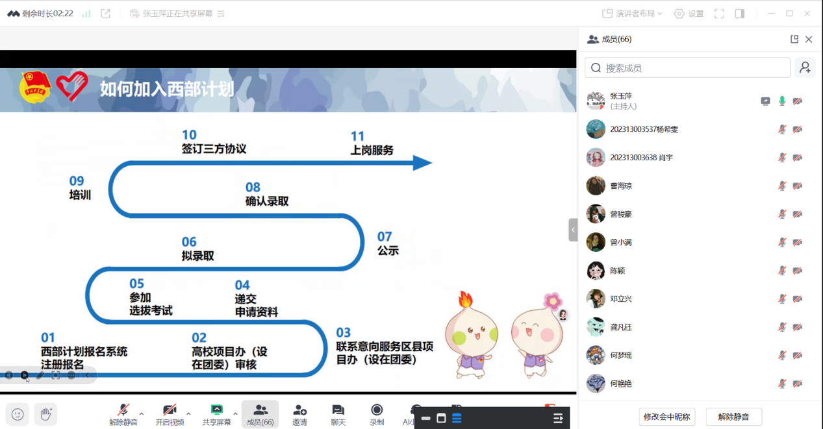This screenshot has width=823, height=429.
Task: Click 龚凡钰's muted microphone icon
Action: tap(782, 326)
